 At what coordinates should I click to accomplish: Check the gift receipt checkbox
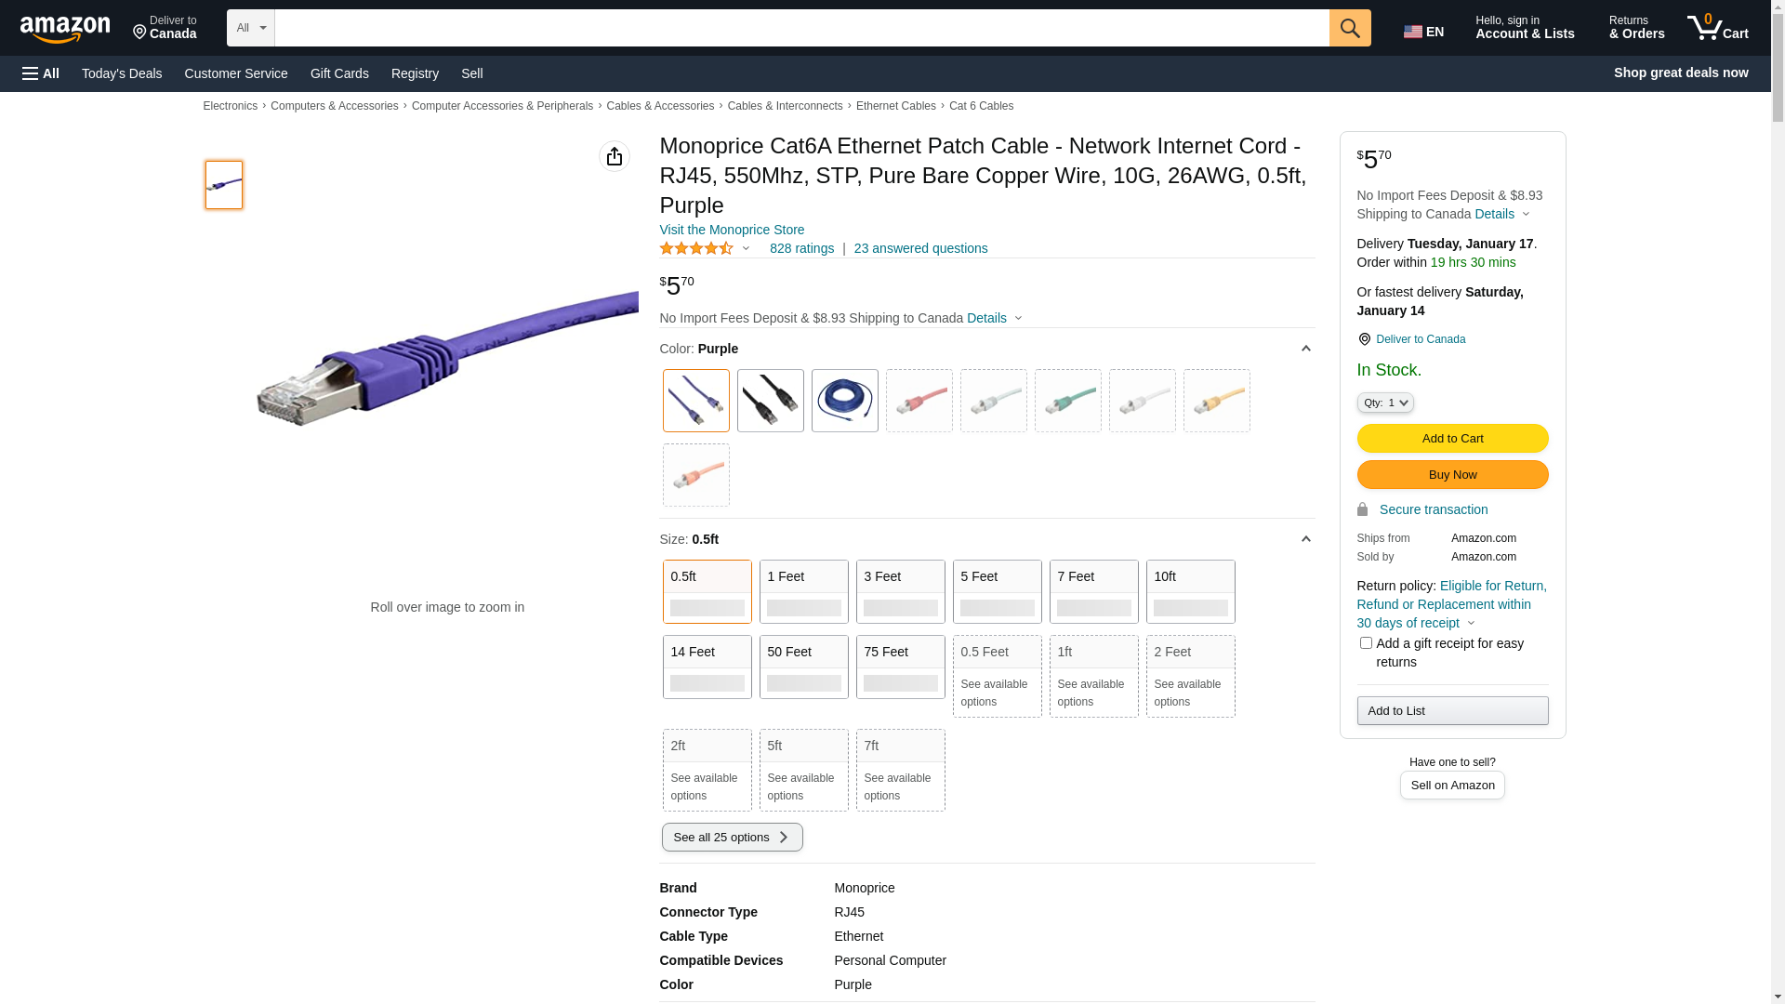(x=1366, y=643)
